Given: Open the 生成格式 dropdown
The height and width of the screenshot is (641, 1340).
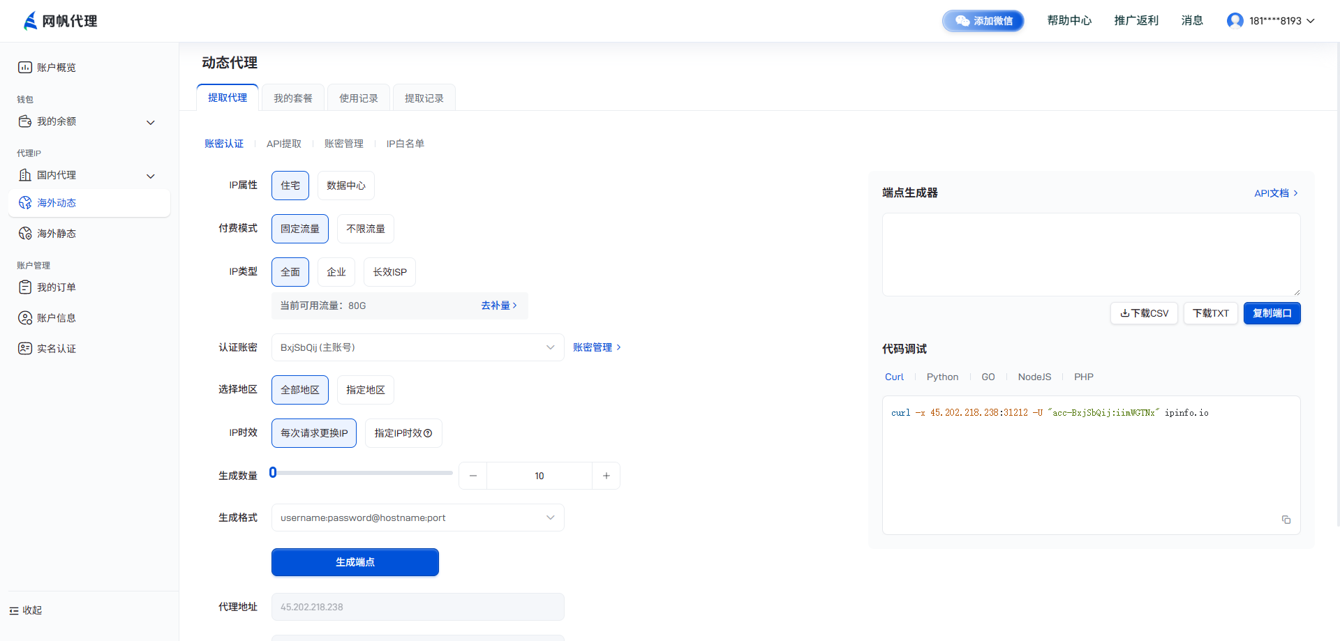Looking at the screenshot, I should click(x=417, y=518).
